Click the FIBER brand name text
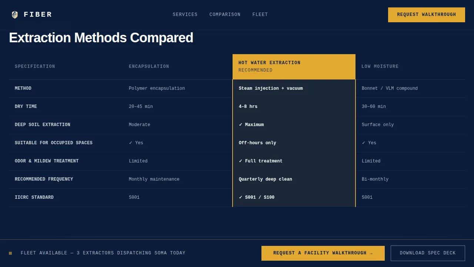474x267 pixels. pyautogui.click(x=38, y=15)
